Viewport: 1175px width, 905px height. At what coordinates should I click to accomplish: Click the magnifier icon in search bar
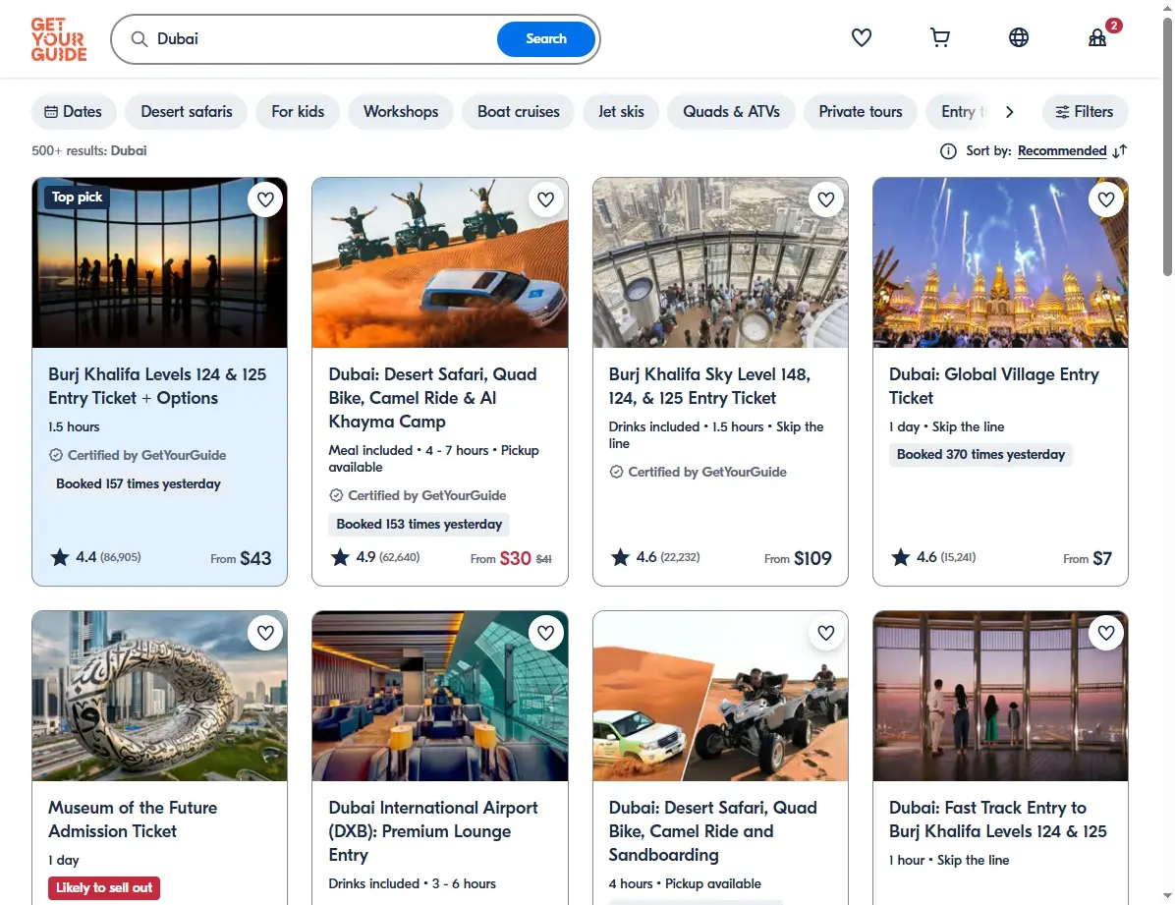[140, 39]
